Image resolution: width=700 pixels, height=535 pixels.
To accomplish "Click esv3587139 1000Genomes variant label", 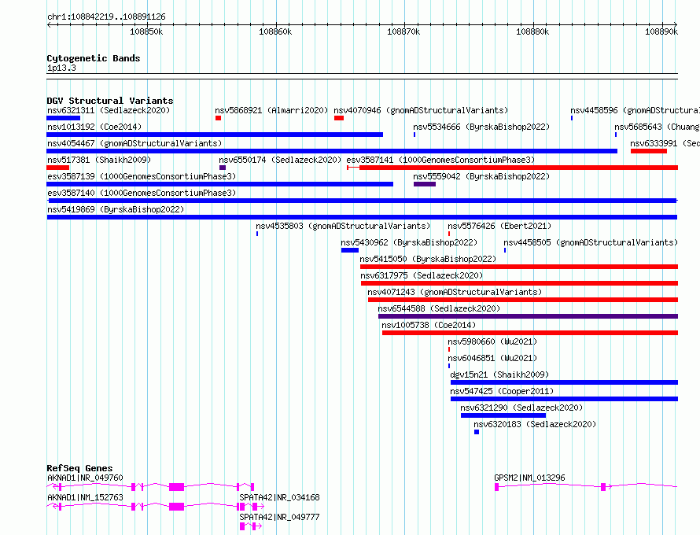I will pyautogui.click(x=142, y=176).
